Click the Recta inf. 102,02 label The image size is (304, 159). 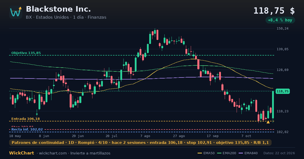tap(27, 129)
